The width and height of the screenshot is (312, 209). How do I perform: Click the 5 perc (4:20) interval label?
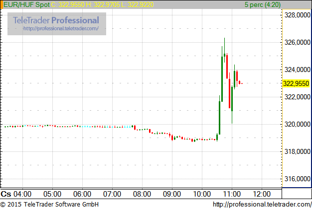pyautogui.click(x=263, y=4)
